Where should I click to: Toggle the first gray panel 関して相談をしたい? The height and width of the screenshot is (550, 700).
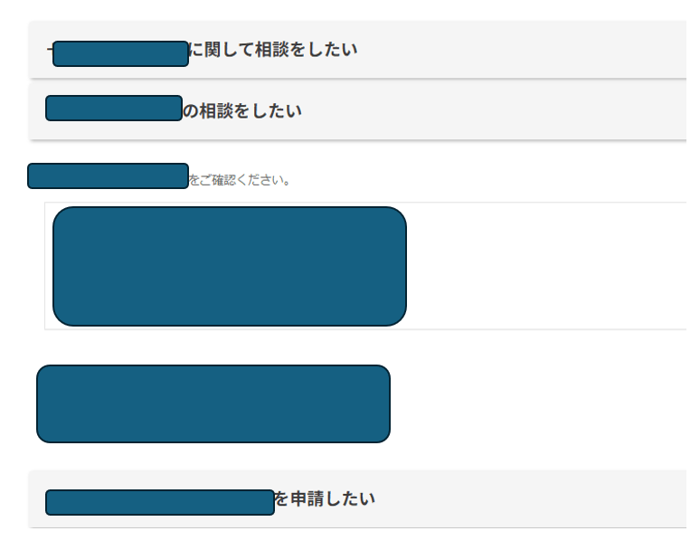(x=357, y=49)
